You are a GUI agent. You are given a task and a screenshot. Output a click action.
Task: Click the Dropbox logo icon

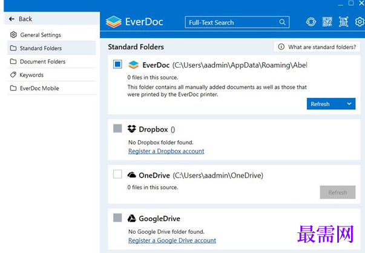coord(132,129)
